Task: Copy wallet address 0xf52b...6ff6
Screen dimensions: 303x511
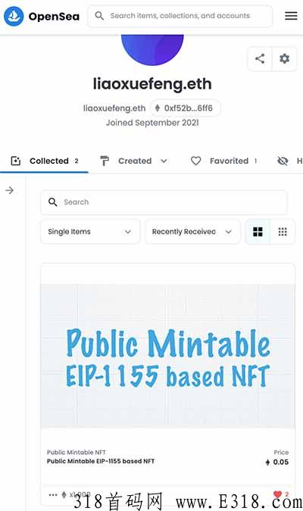Action: pos(185,108)
